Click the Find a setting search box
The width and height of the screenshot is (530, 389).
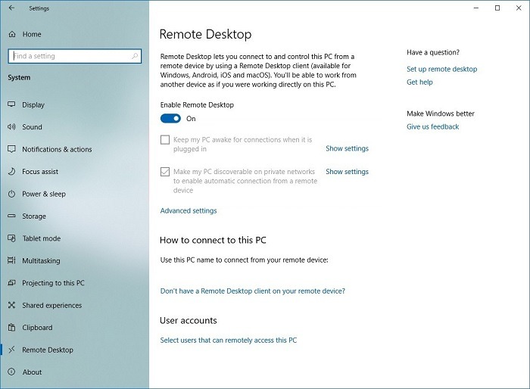pos(75,56)
